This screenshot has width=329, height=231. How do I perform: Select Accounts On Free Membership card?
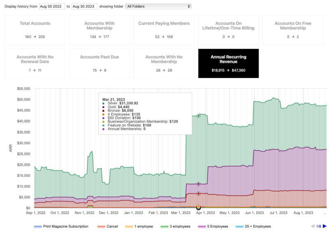(x=293, y=30)
